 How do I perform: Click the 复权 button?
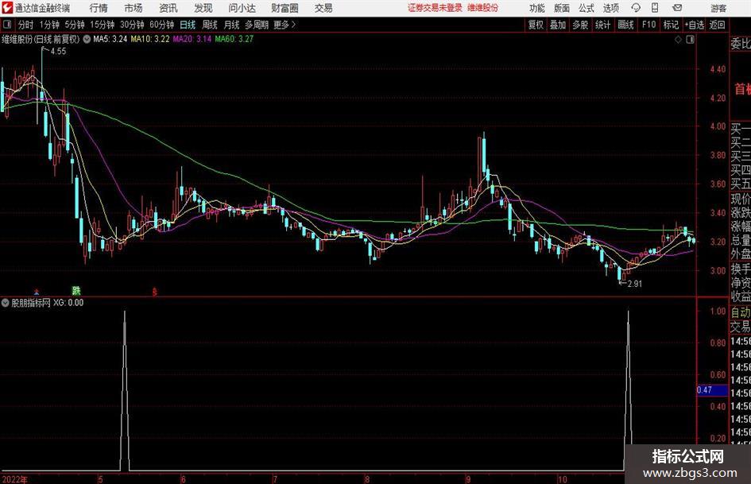click(x=536, y=25)
